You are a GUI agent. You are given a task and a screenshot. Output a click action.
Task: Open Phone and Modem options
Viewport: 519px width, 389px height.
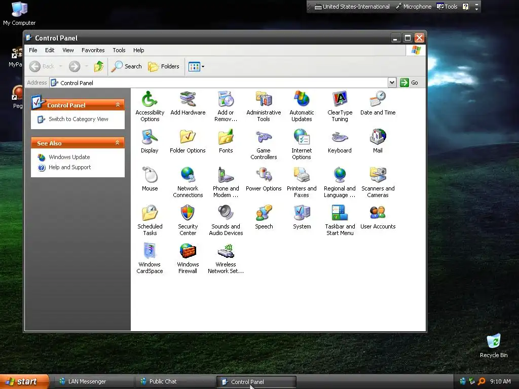pos(226,182)
